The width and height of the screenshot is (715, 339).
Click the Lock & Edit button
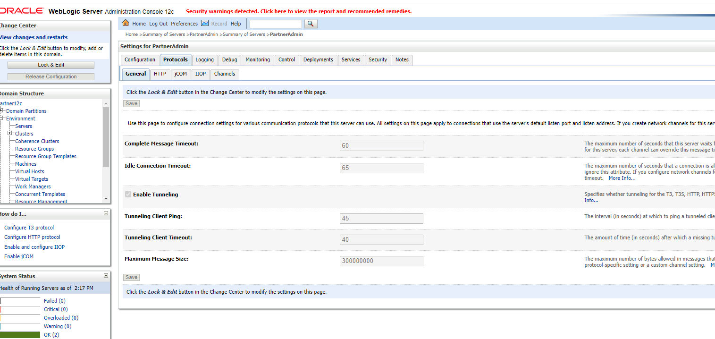[51, 65]
